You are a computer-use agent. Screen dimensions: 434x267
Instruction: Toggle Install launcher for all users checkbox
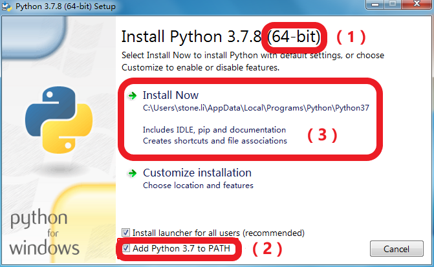pos(126,233)
